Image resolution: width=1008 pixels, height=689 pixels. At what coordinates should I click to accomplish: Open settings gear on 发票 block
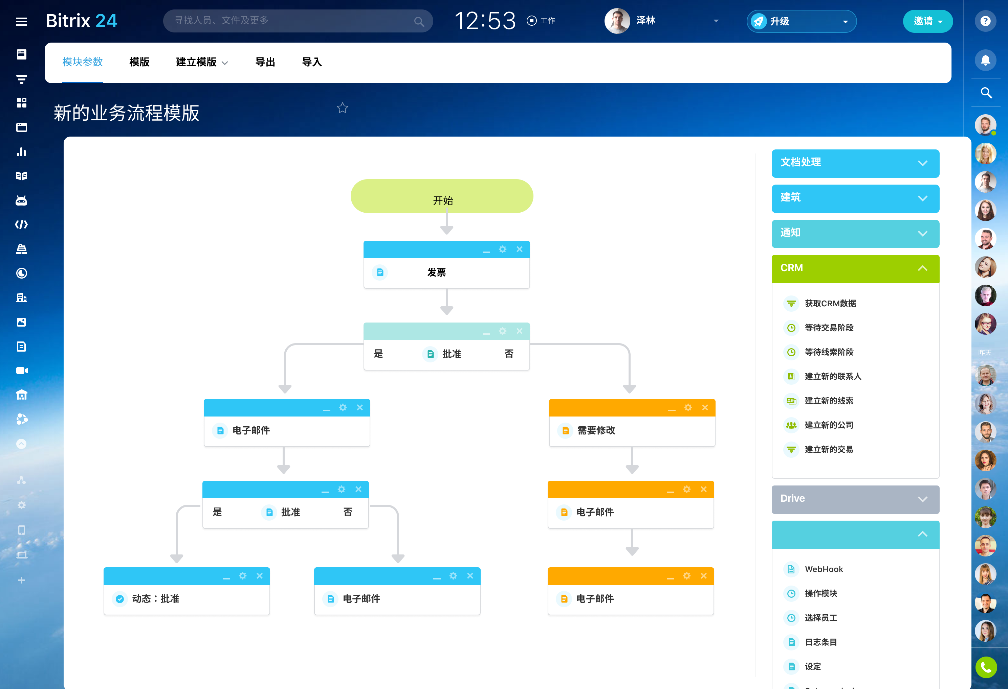(502, 249)
